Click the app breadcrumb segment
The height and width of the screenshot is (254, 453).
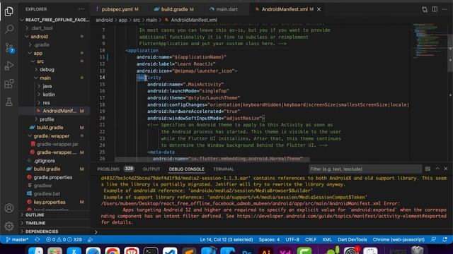point(122,20)
